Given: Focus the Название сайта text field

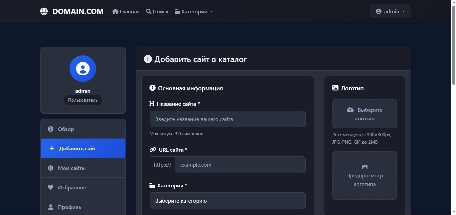Looking at the screenshot, I should (x=227, y=119).
